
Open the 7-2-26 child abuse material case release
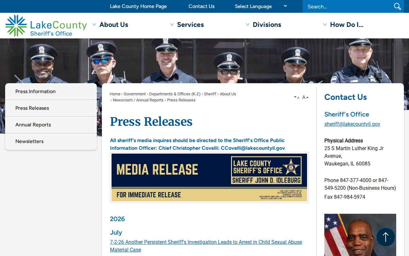[206, 246]
